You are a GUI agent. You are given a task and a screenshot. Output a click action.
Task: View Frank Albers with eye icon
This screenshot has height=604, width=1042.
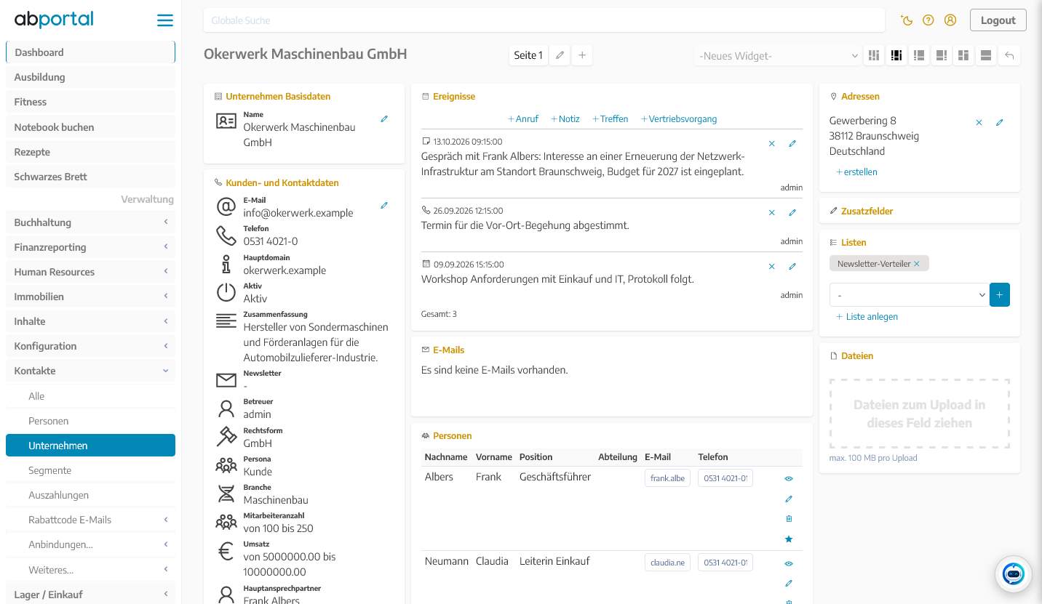point(789,479)
